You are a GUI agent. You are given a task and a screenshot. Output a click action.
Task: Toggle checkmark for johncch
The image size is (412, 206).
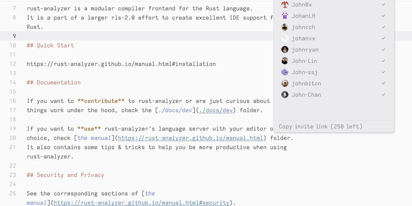click(383, 27)
